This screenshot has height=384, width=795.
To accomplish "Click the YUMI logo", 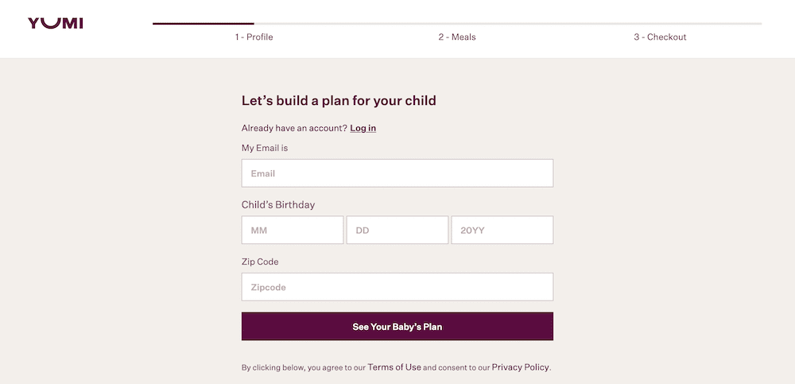I will coord(56,23).
